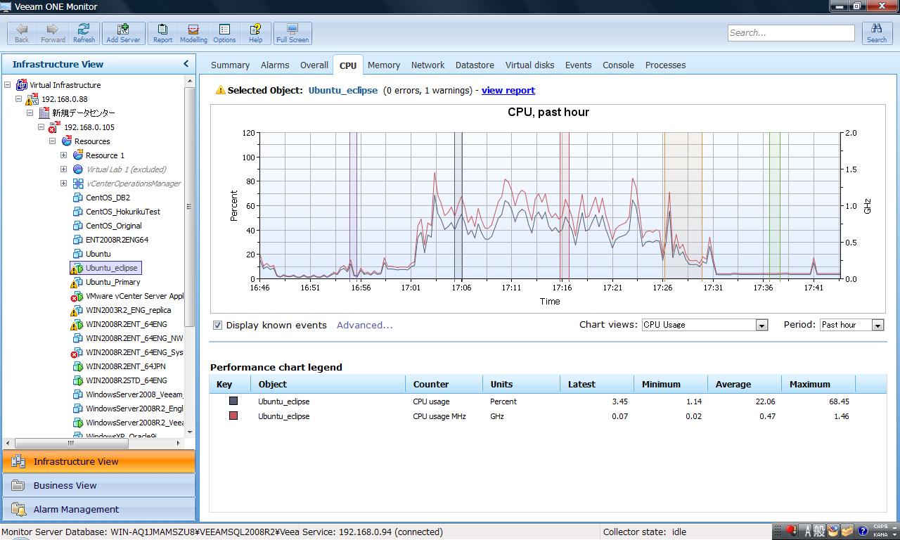Open the Help menu icon
Image resolution: width=900 pixels, height=540 pixels.
tap(255, 33)
